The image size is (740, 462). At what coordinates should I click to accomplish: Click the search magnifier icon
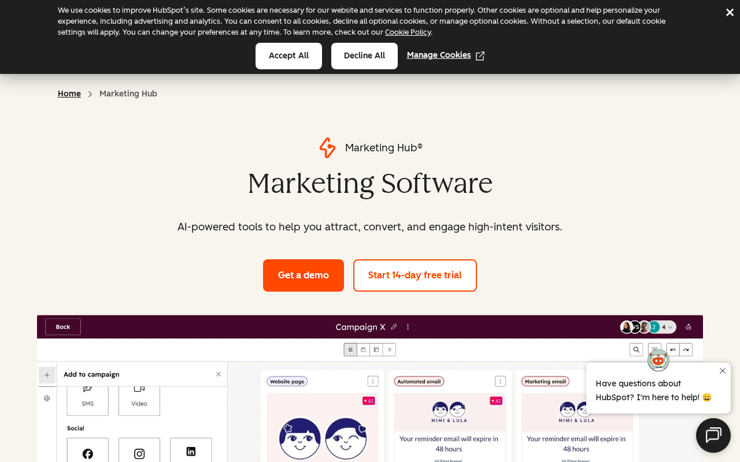(637, 349)
